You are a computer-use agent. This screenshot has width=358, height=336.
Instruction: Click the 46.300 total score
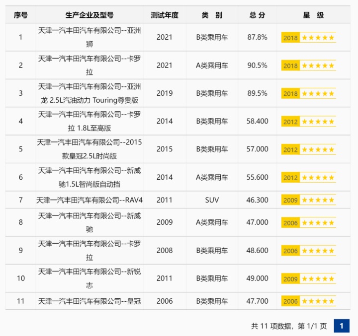point(257,200)
